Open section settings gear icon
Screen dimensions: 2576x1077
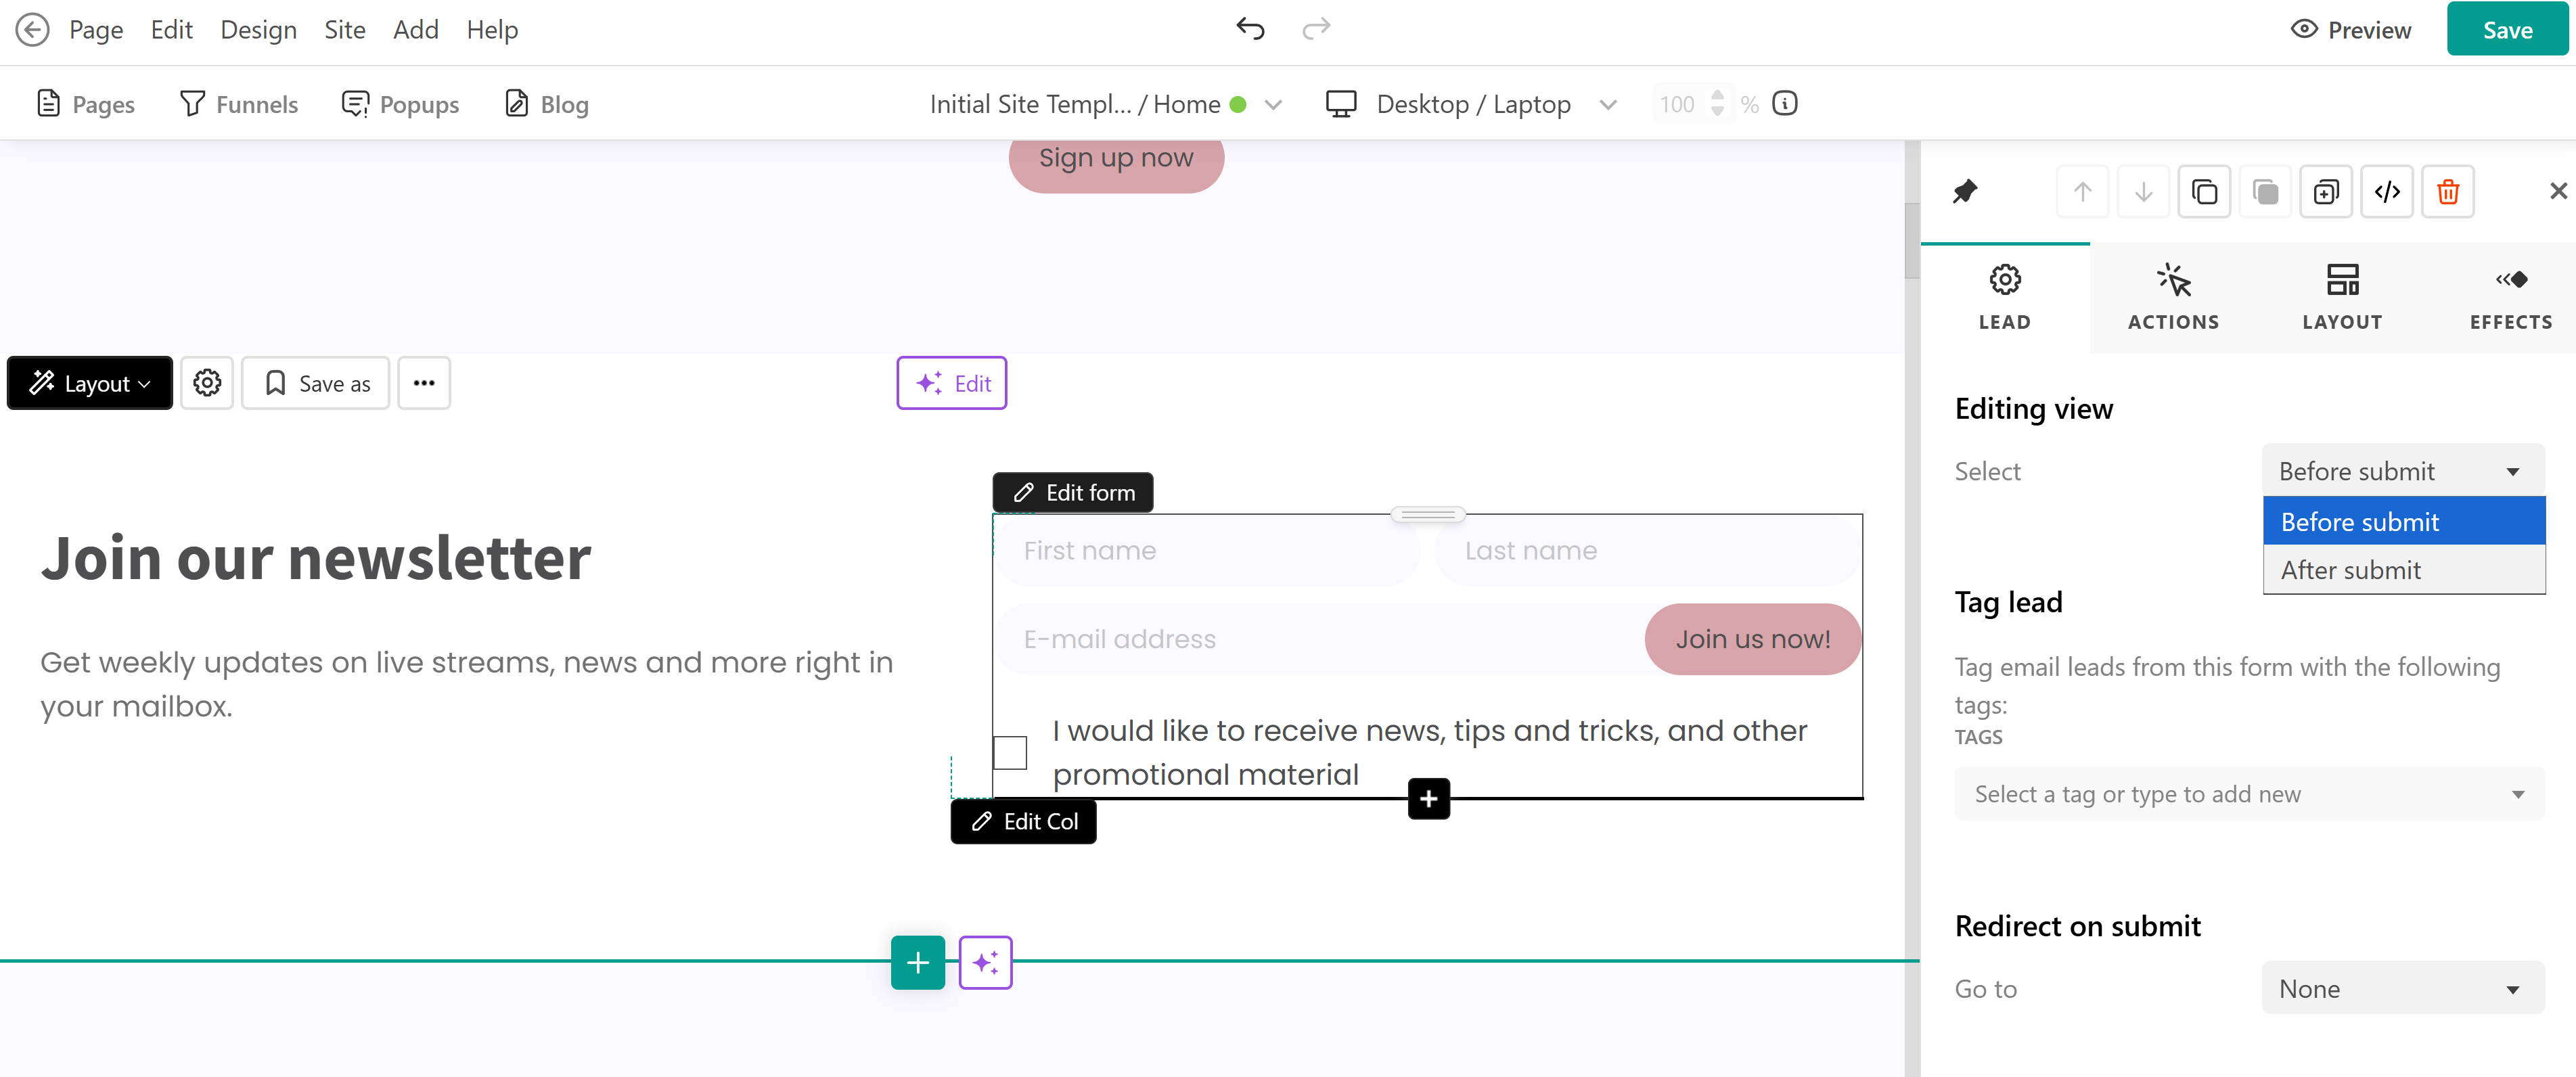click(x=207, y=383)
